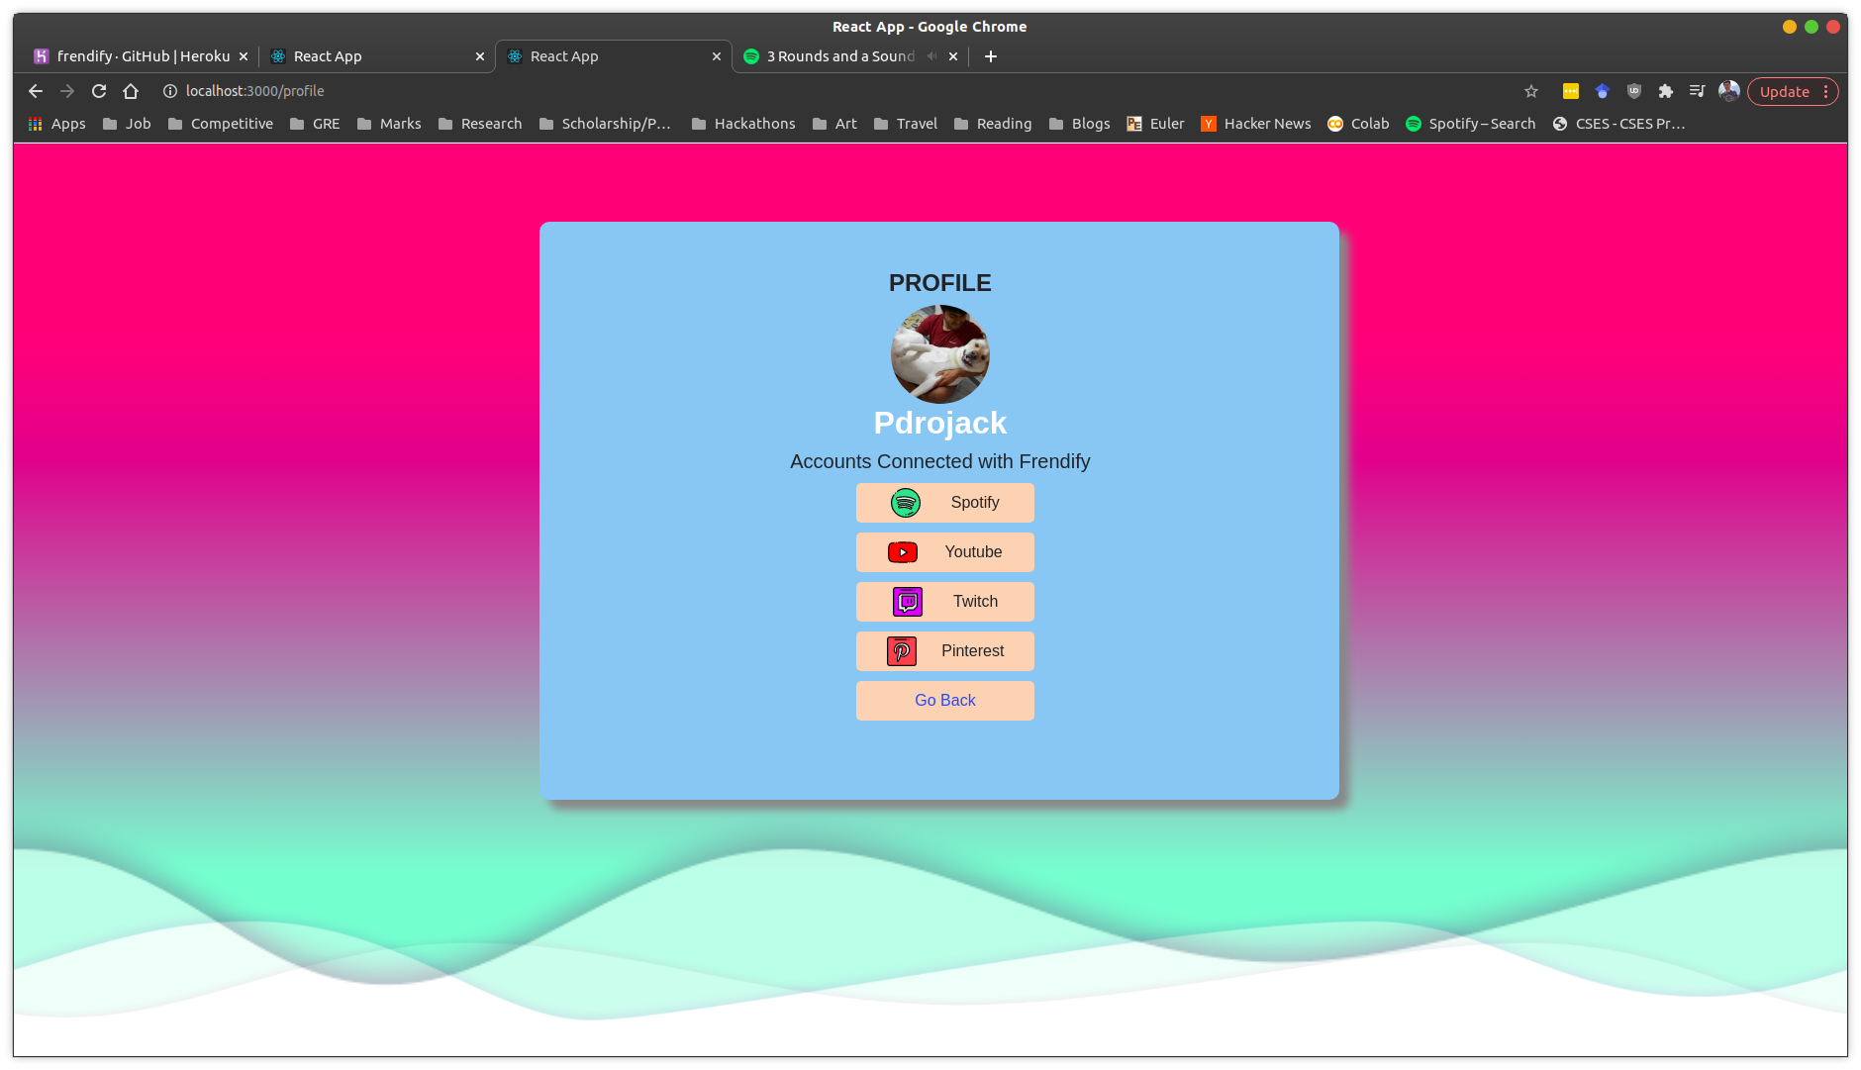Click the address bar showing localhost:3000/profile
Screen dimensions: 1861x1070
pos(841,91)
